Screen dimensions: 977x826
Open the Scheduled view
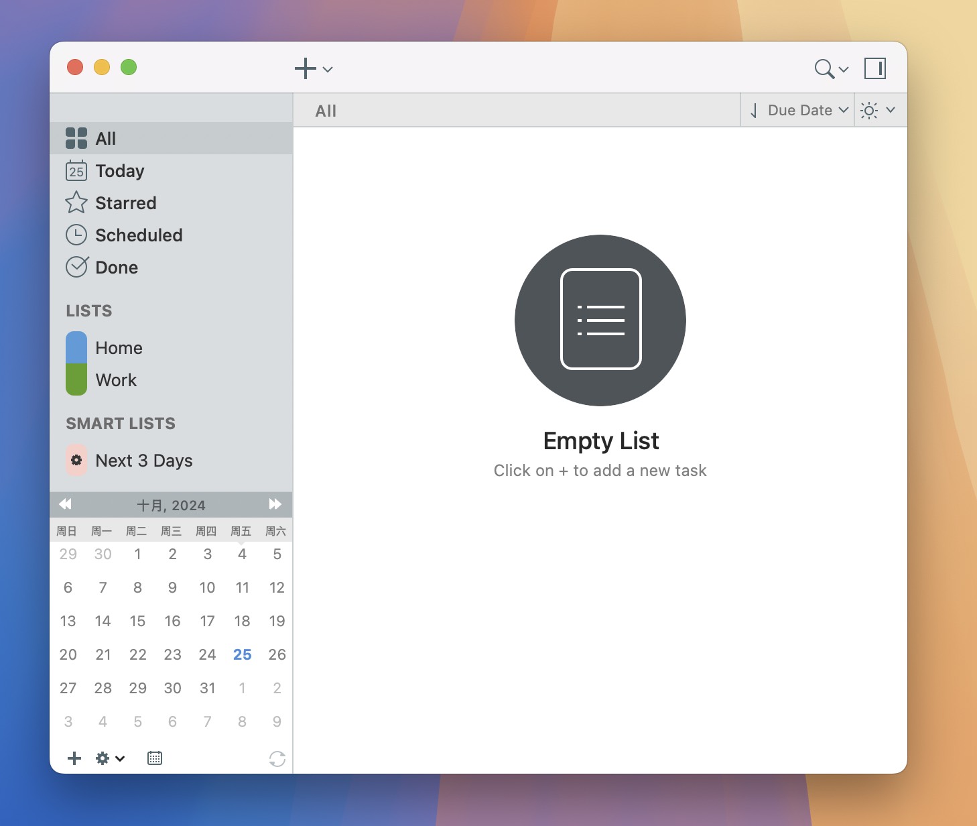(x=138, y=235)
